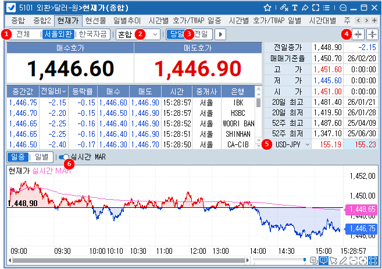The height and width of the screenshot is (269, 382).
Task: Select the 한국자금 broker option
Action: click(x=93, y=34)
